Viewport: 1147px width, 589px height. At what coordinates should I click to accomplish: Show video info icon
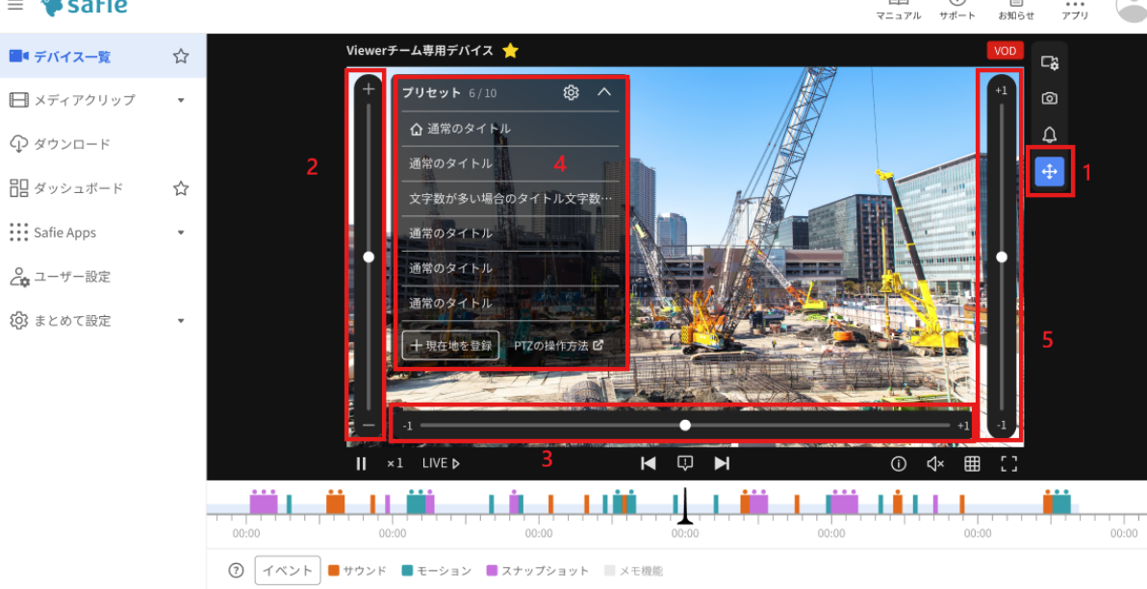899,463
